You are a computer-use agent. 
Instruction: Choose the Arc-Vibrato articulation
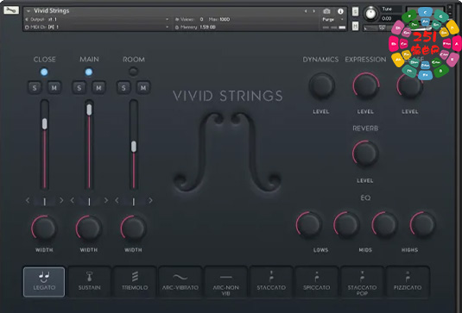[180, 282]
